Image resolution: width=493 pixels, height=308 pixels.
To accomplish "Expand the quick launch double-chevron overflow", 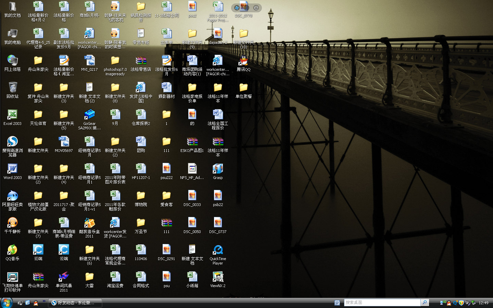I will pos(44,301).
